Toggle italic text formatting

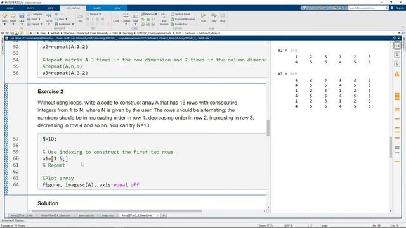93,19
